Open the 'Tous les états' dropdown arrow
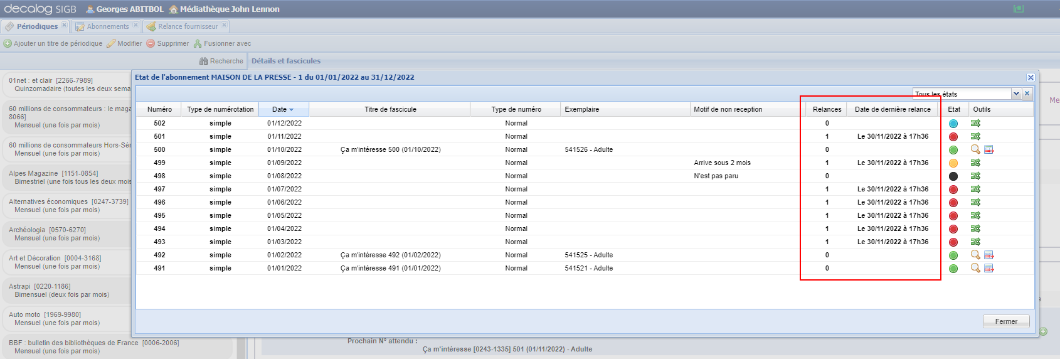Screen dimensions: 1060x359 pos(1016,94)
